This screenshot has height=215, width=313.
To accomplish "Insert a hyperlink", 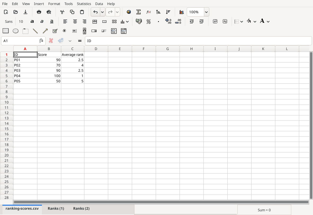I will [x=129, y=12].
